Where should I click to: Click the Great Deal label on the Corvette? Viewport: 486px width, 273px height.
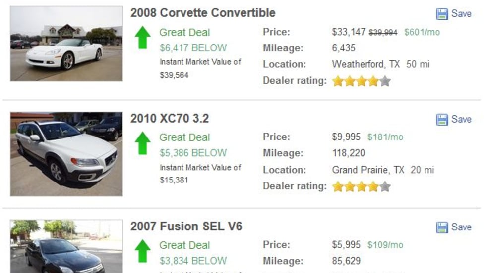point(184,33)
